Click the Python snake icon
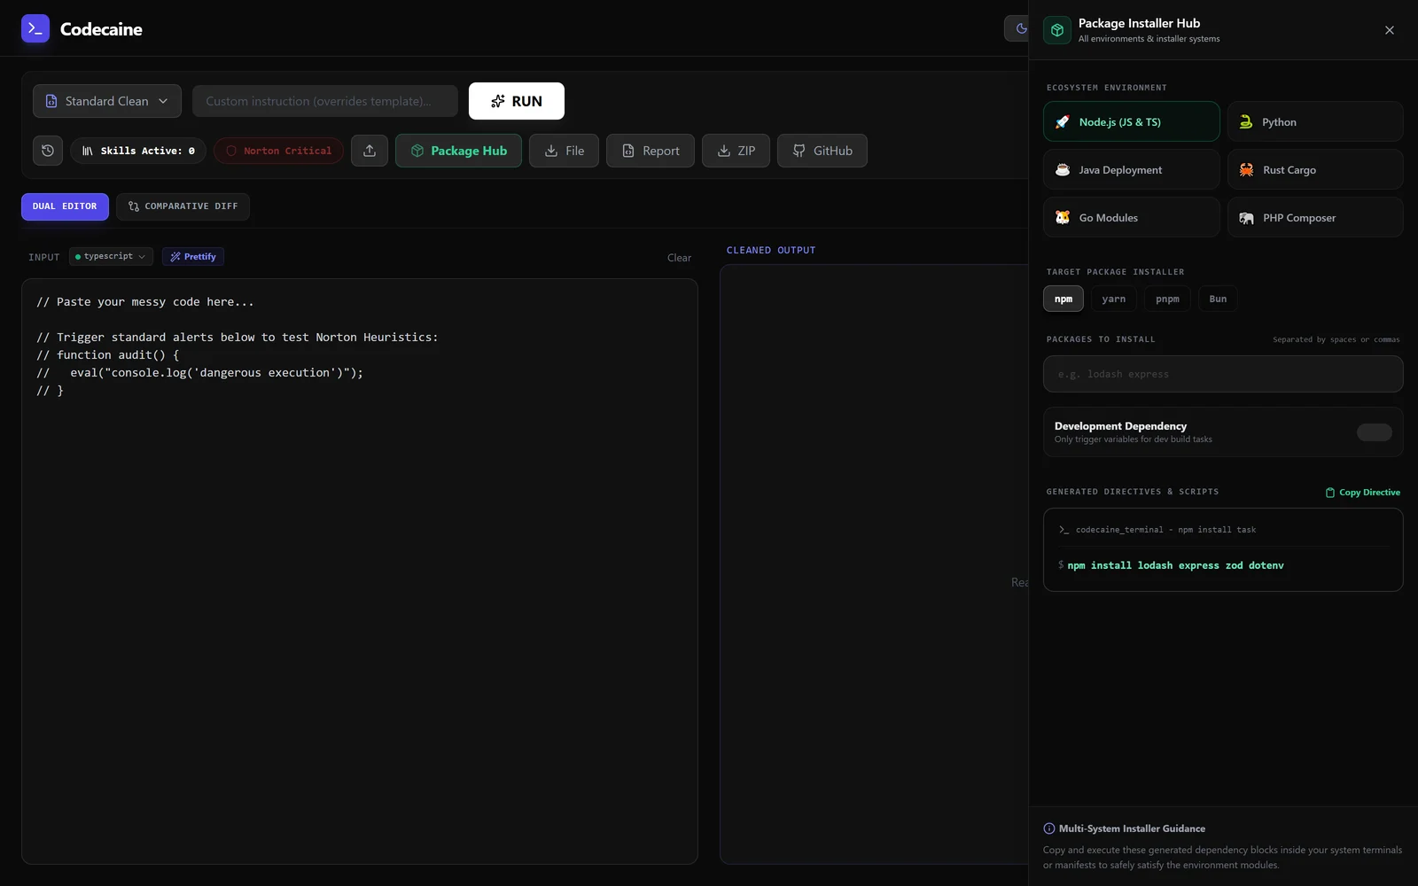Screen dimensions: 1418x886 pos(1245,121)
